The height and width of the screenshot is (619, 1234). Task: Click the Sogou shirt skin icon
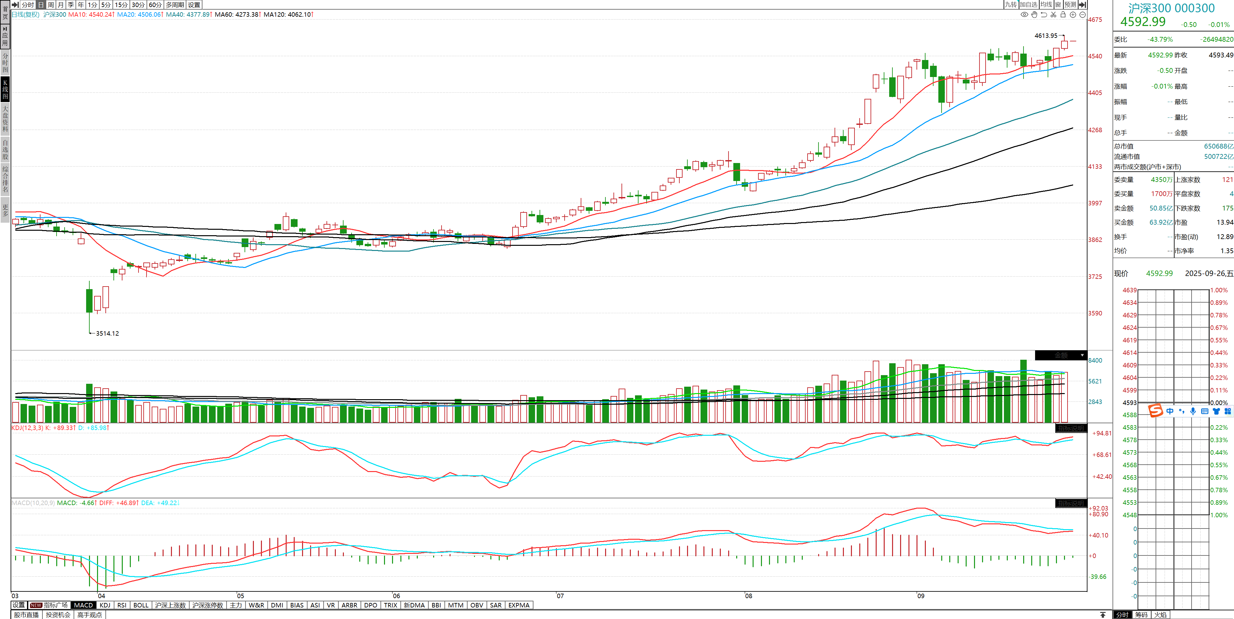[1216, 411]
